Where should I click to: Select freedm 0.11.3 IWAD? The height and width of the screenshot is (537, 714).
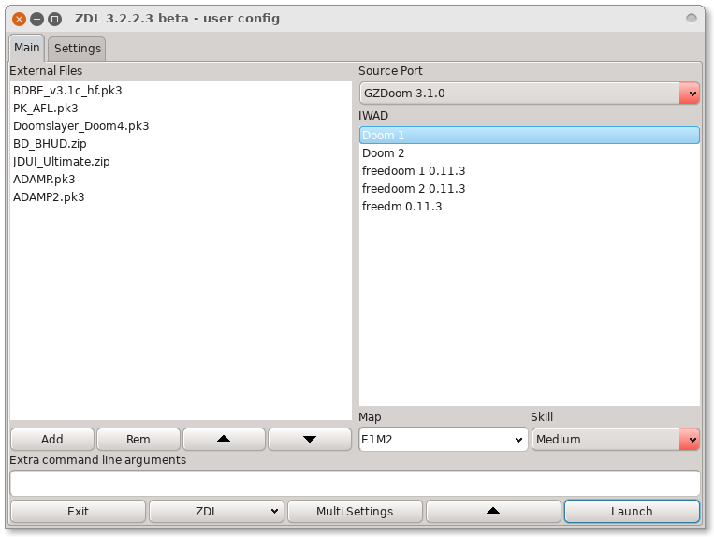[529, 206]
